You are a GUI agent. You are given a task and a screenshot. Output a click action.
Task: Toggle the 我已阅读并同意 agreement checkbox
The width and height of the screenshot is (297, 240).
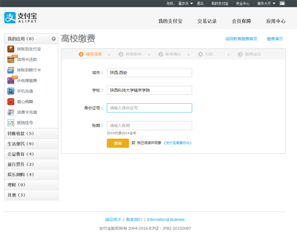[133, 143]
